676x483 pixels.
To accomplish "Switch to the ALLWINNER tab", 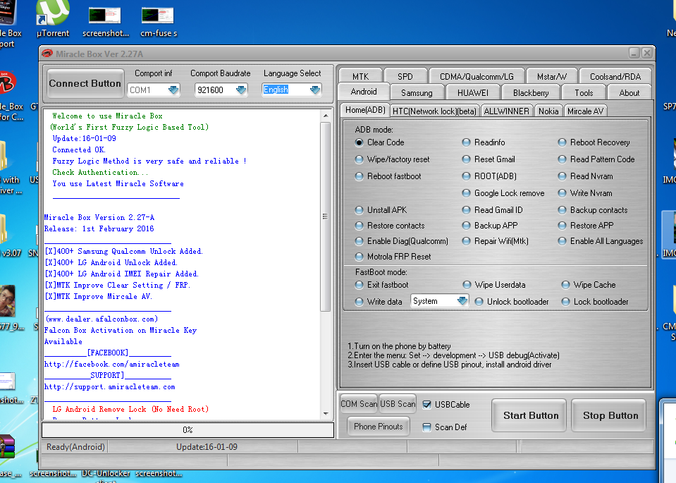I will coord(507,111).
